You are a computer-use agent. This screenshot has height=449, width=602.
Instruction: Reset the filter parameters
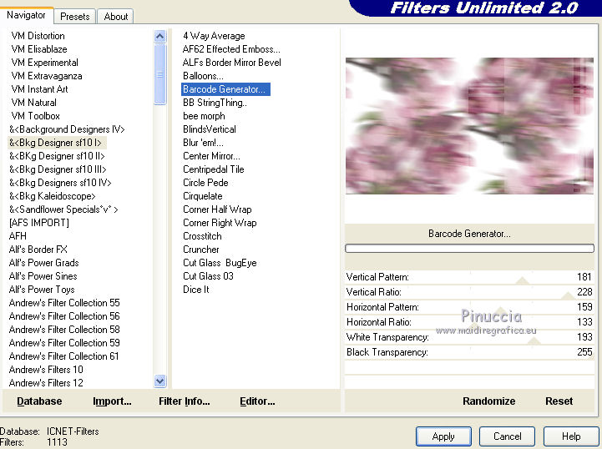(x=559, y=401)
